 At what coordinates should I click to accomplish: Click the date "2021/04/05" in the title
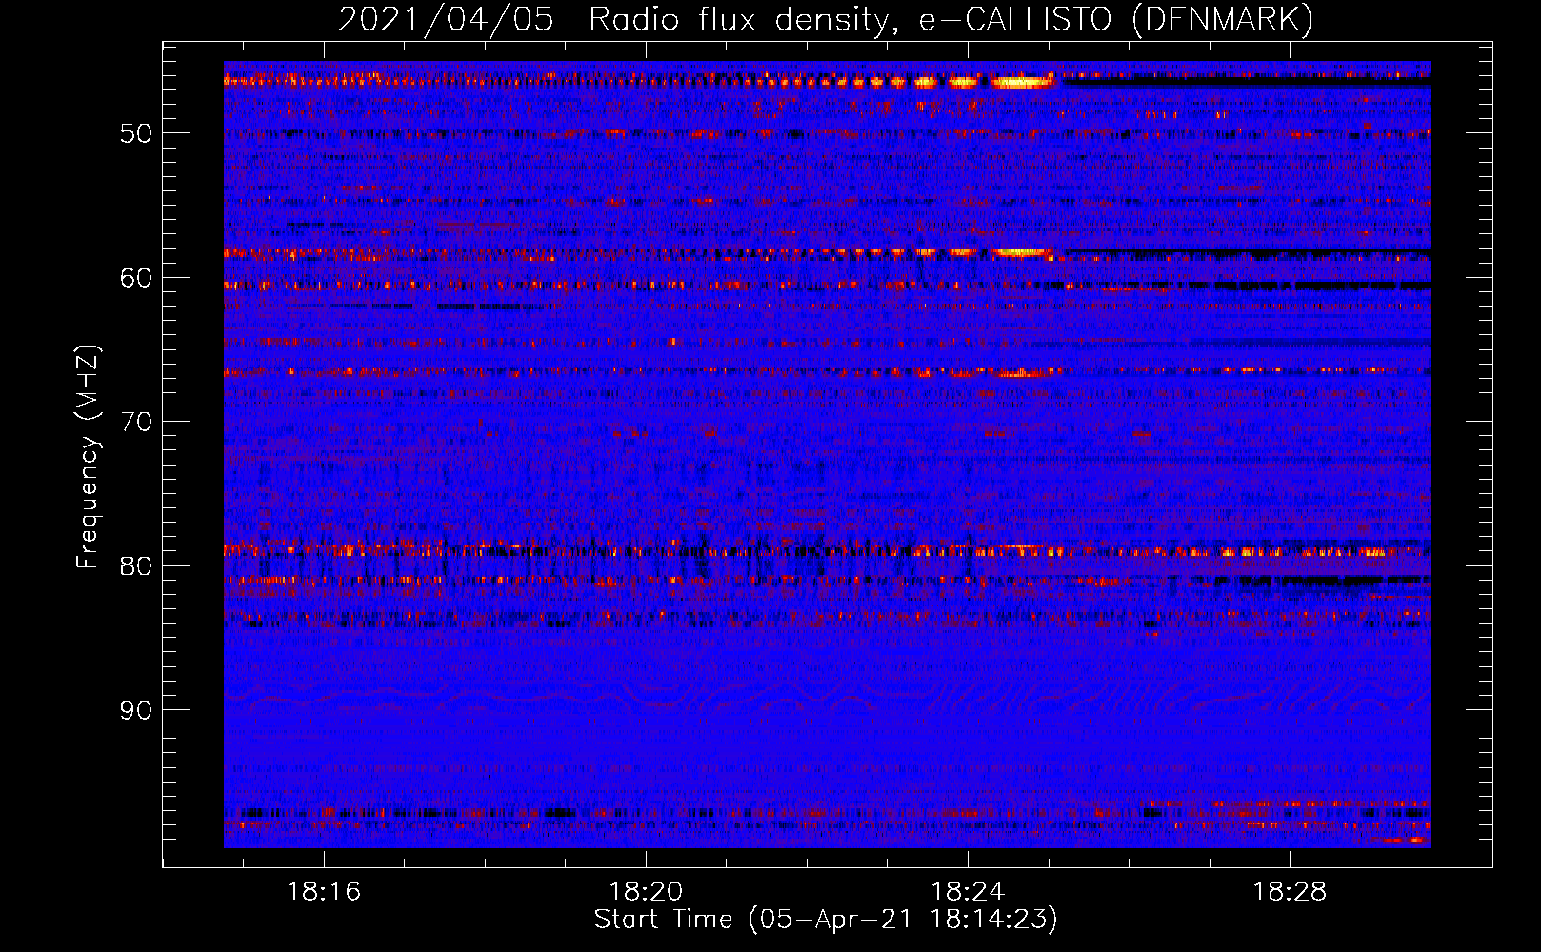point(446,20)
